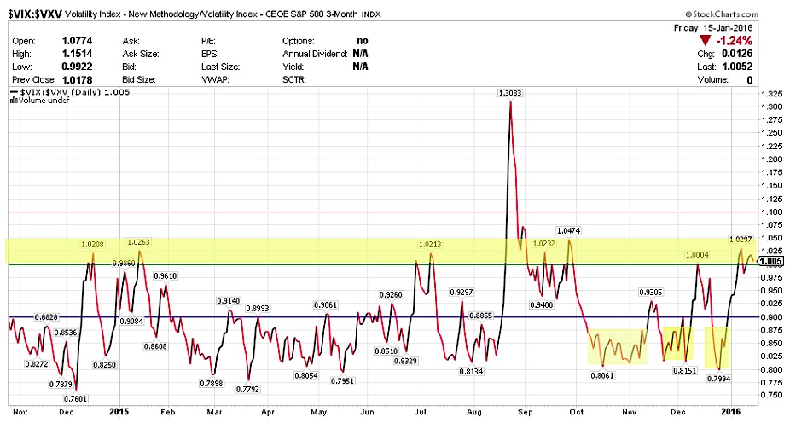Viewport: 790px width, 423px height.
Task: Click the 0.9140 peak label
Action: click(x=229, y=301)
